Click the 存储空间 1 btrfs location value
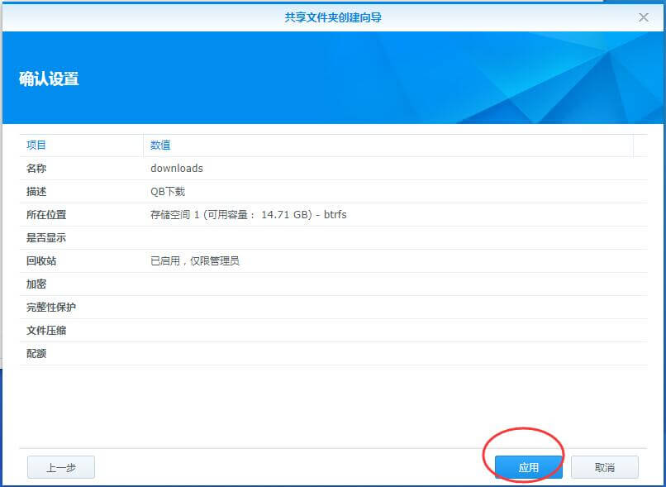This screenshot has width=666, height=487. coord(248,215)
